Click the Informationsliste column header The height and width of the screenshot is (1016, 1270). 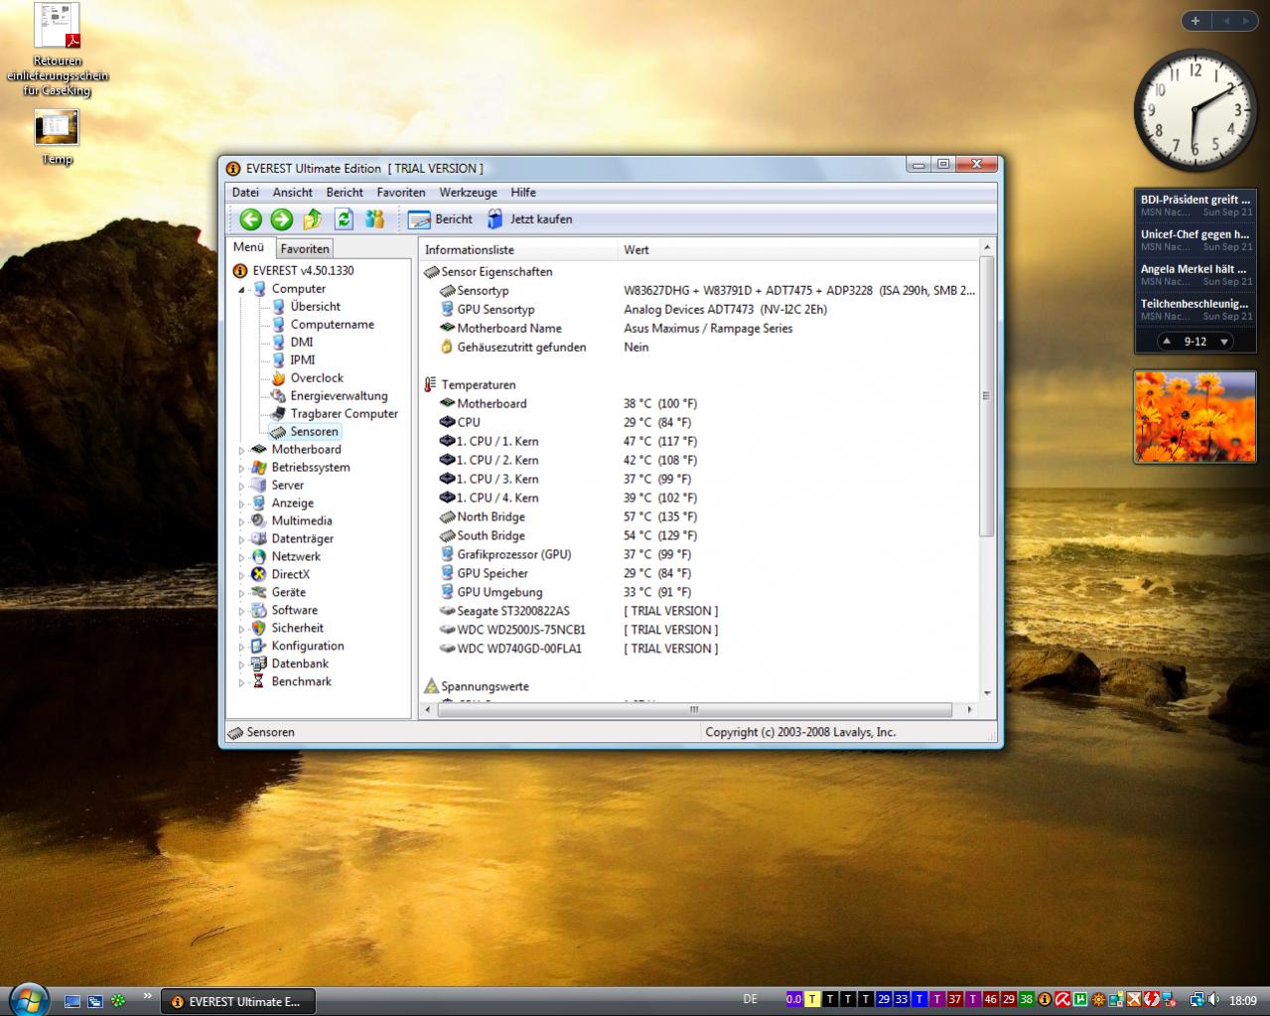pos(517,250)
